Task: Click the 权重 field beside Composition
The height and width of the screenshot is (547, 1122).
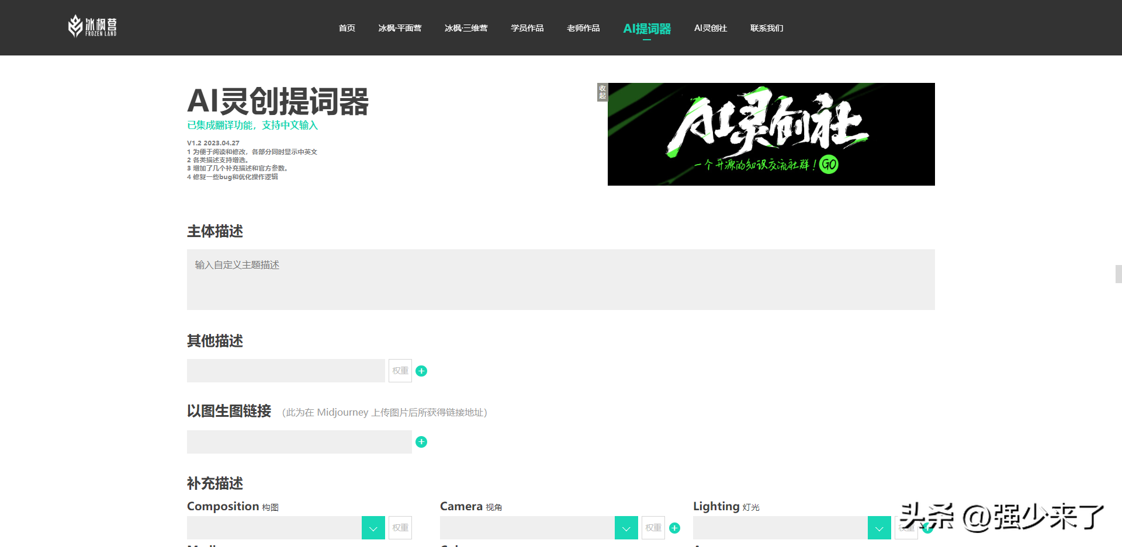Action: click(400, 528)
